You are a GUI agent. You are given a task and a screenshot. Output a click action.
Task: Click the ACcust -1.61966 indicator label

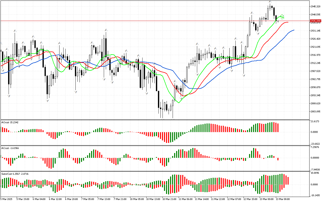[x=10, y=148]
